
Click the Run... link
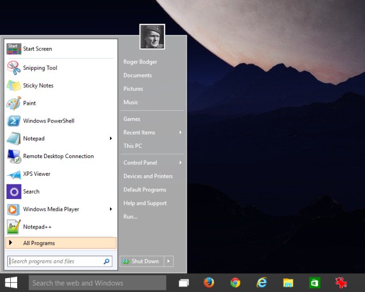click(x=130, y=217)
